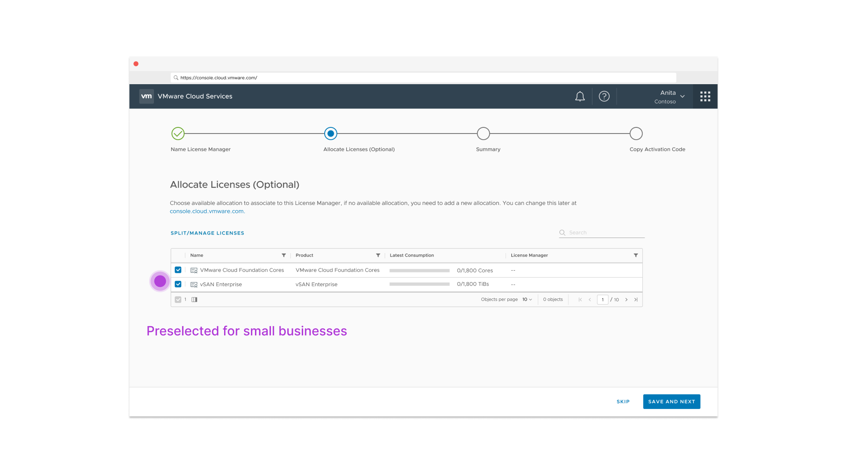Screen dimensions: 847x476
Task: Open the notifications bell icon
Action: 580,97
